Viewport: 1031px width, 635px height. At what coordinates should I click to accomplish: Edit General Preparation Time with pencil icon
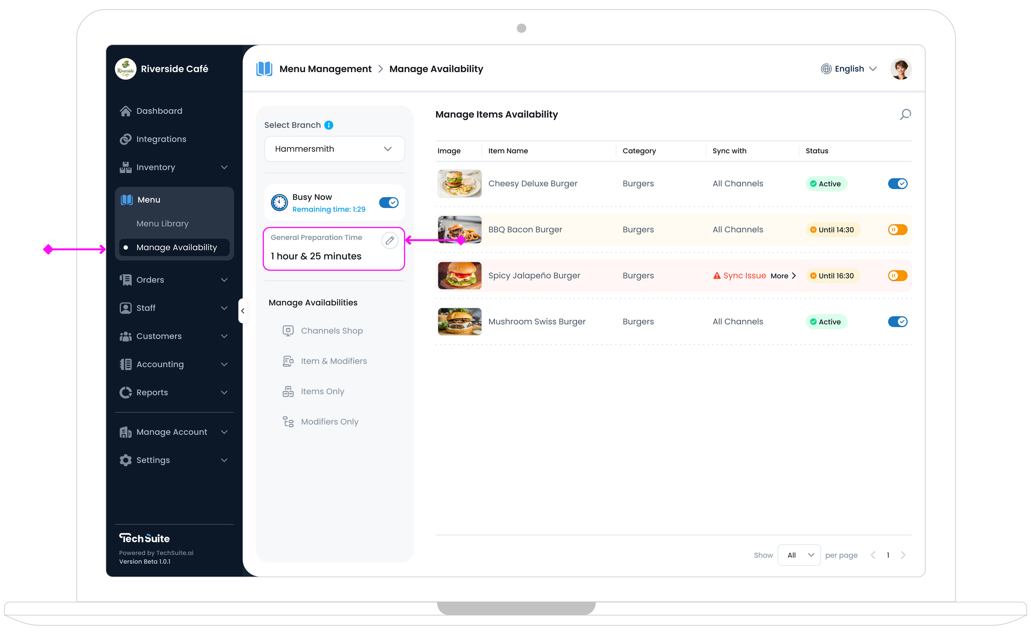[390, 240]
